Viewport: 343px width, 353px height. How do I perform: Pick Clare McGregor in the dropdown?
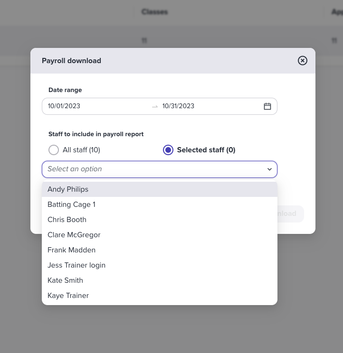click(160, 235)
